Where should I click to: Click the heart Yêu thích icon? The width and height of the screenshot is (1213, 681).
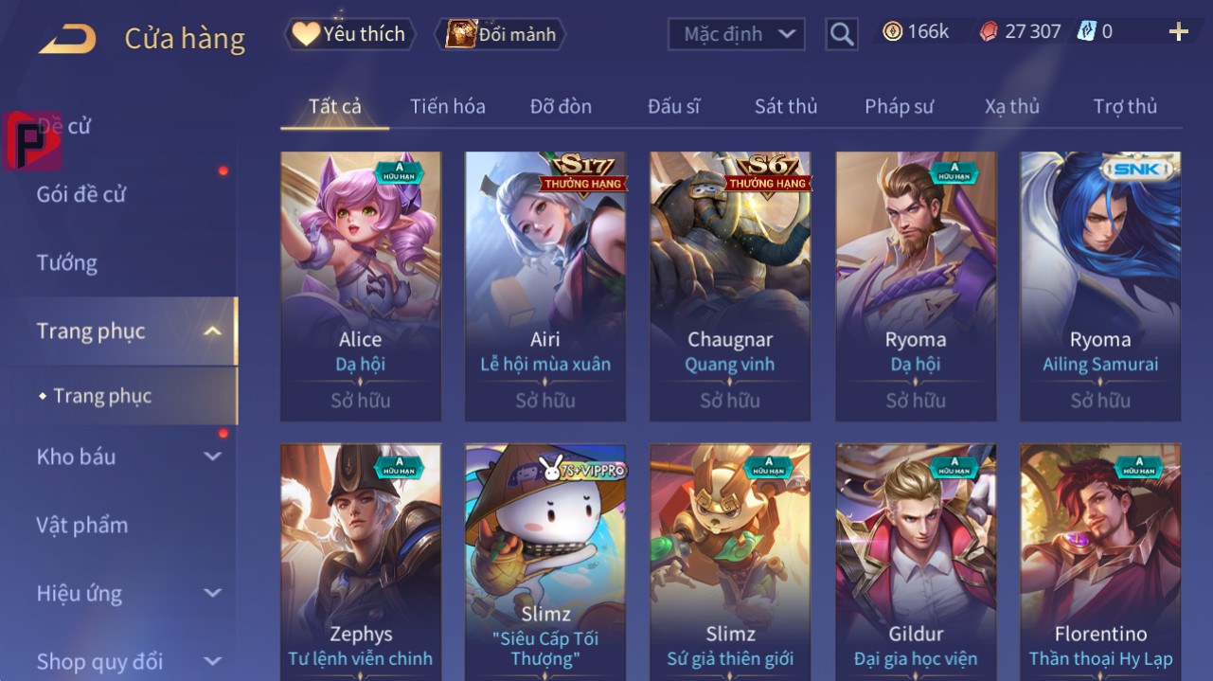pyautogui.click(x=306, y=34)
